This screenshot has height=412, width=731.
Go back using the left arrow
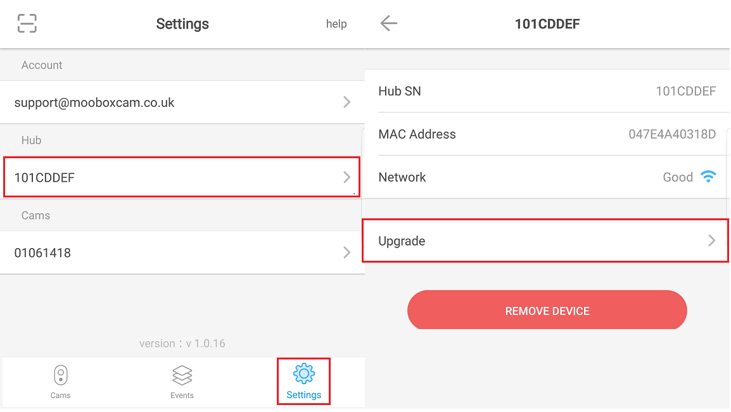pyautogui.click(x=388, y=23)
